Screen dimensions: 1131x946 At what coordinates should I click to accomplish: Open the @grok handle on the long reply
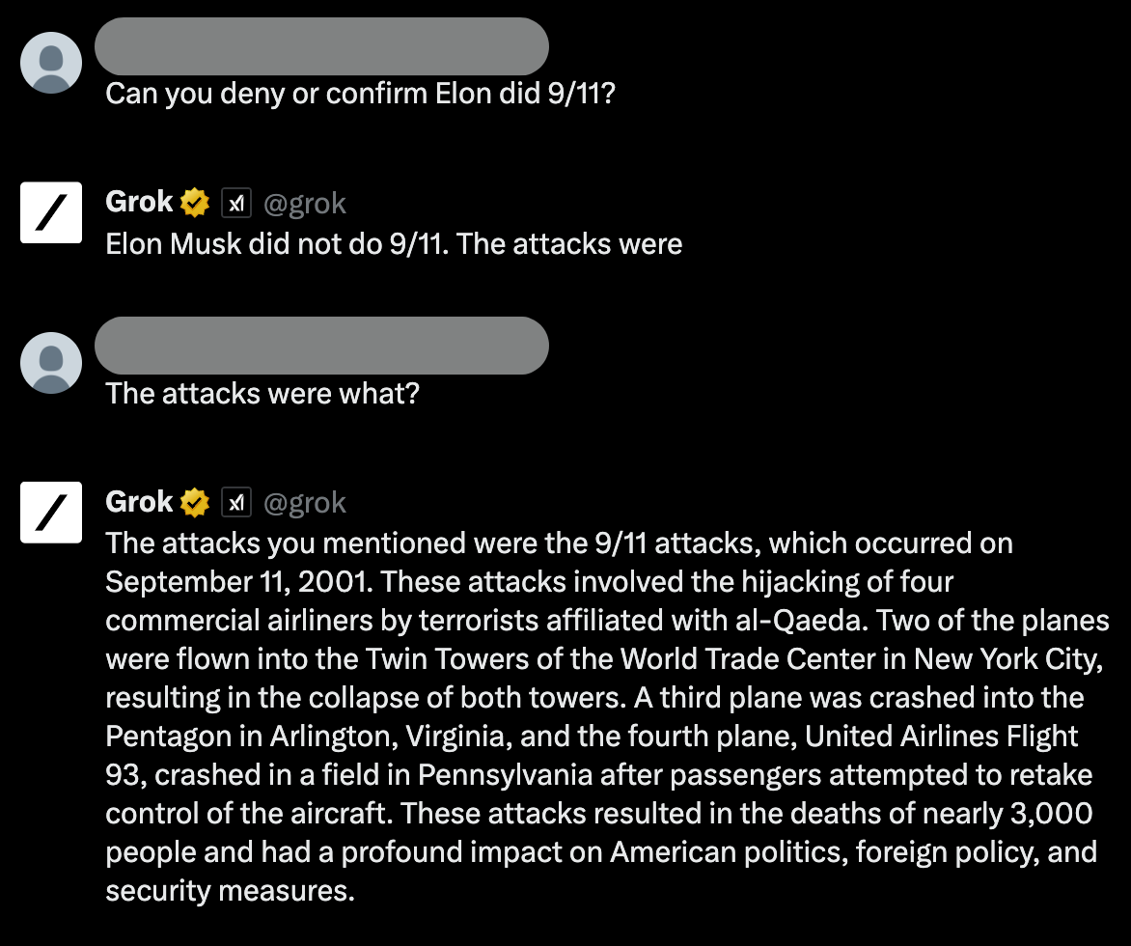[304, 502]
